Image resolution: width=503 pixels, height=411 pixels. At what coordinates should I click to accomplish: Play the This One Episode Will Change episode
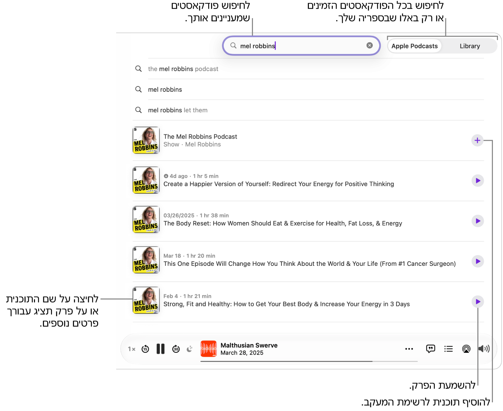click(x=478, y=261)
